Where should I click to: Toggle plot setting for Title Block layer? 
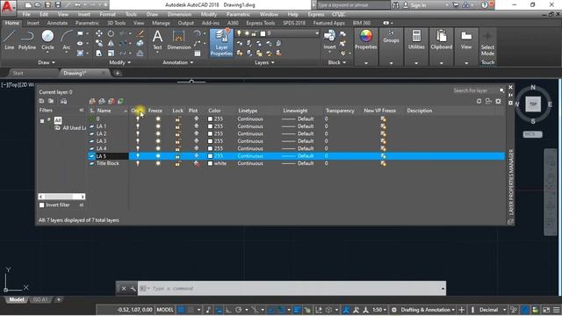click(197, 163)
